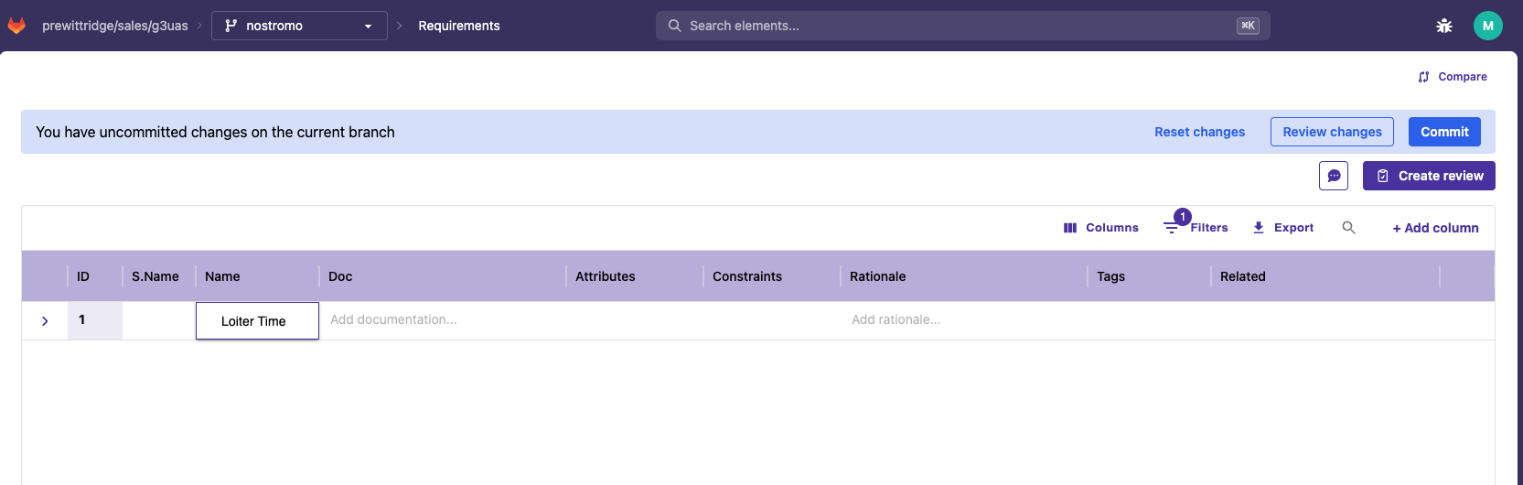Go to Requirements breadcrumb

(x=459, y=26)
